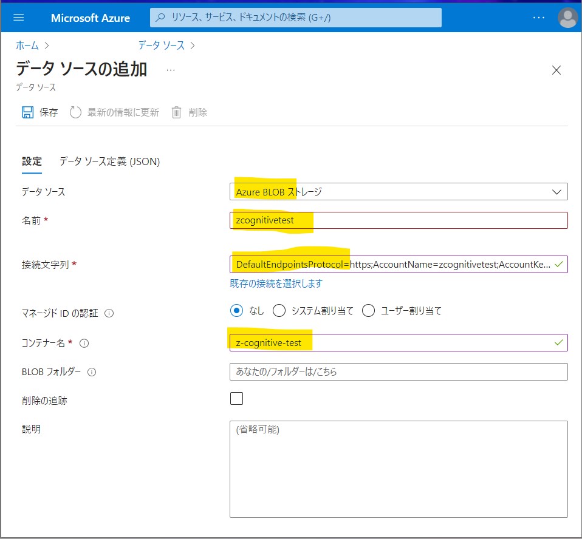Click the 削除 button label

(198, 112)
